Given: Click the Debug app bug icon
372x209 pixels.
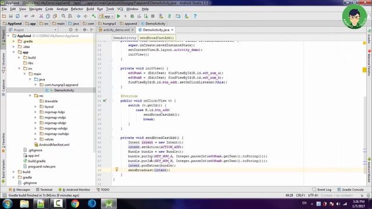Looking at the screenshot, I should click(132, 16).
